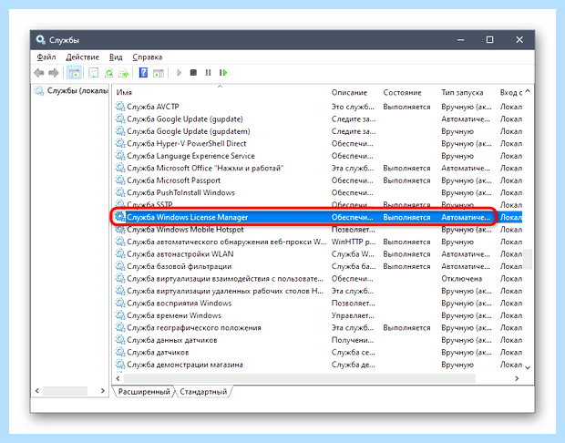Viewport: 565px width, 443px height.
Task: Switch to the Расширенный tab
Action: point(144,391)
